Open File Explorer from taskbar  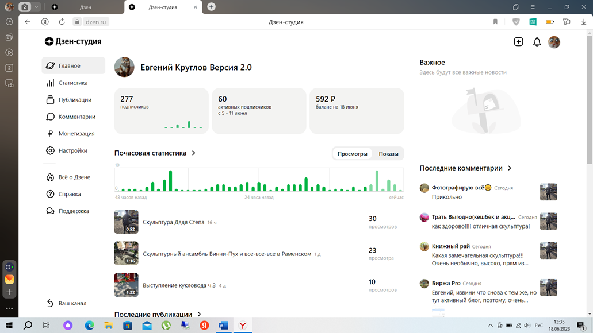[109, 325]
